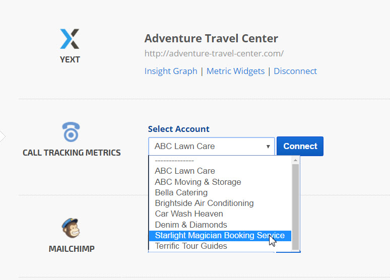Click the Call Tracking Metrics phone icon
This screenshot has height=280, width=390.
tap(71, 132)
